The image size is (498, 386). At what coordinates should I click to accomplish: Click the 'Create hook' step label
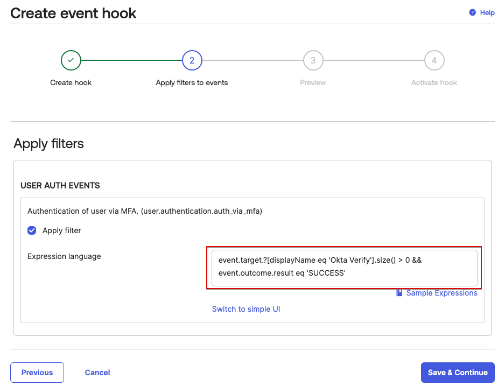click(x=71, y=82)
